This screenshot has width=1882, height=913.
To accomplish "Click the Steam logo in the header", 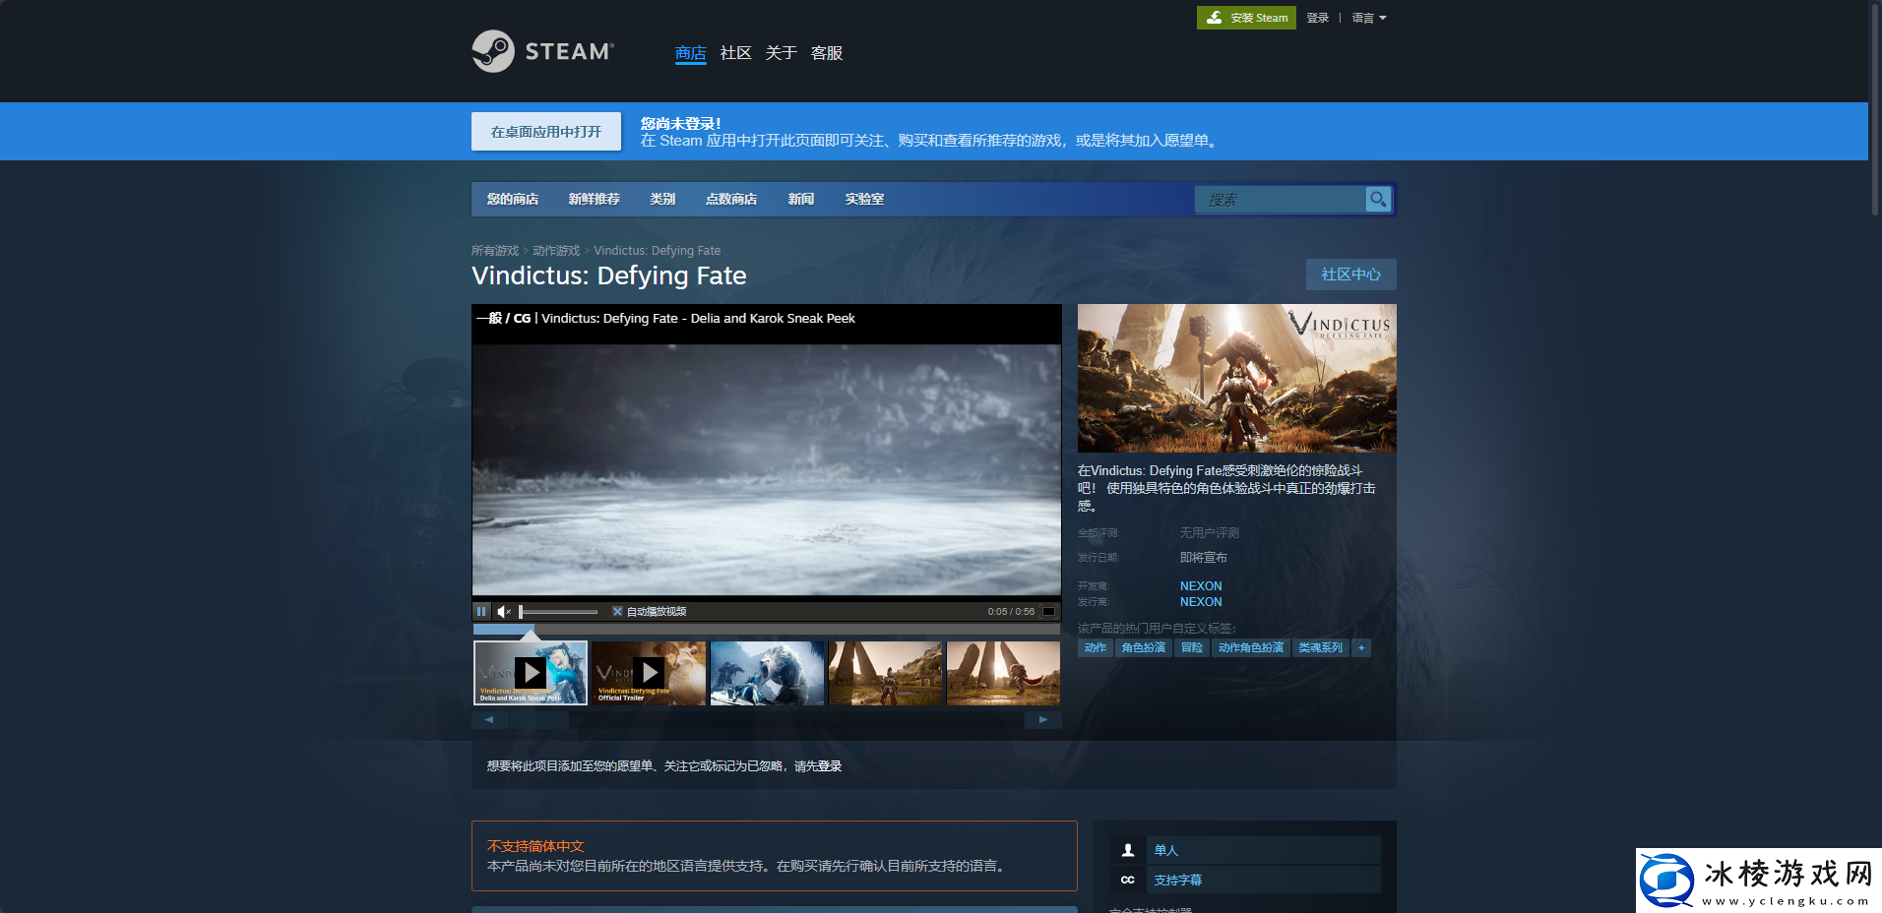I will click(x=542, y=51).
